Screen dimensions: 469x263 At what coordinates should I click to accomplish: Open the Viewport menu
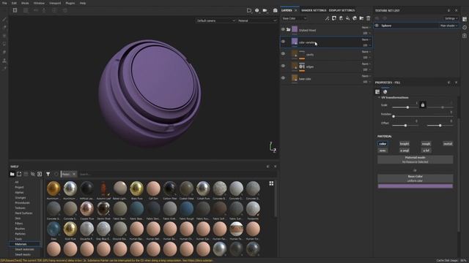(55, 3)
